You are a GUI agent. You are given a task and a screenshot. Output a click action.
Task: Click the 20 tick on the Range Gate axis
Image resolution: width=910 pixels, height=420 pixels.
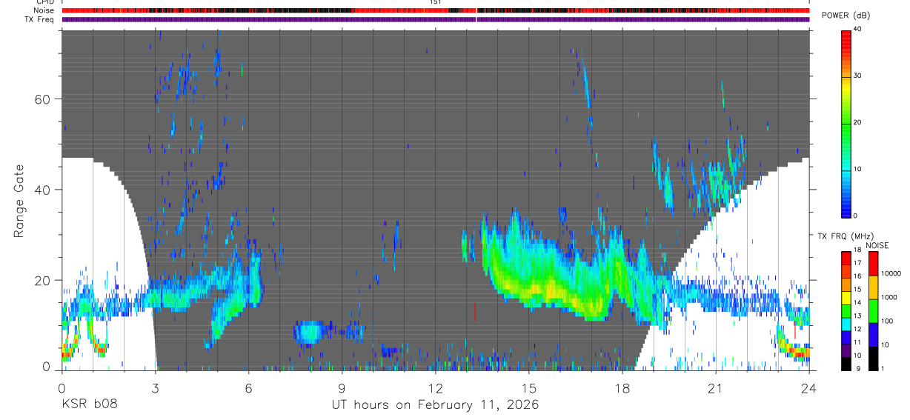[42, 280]
